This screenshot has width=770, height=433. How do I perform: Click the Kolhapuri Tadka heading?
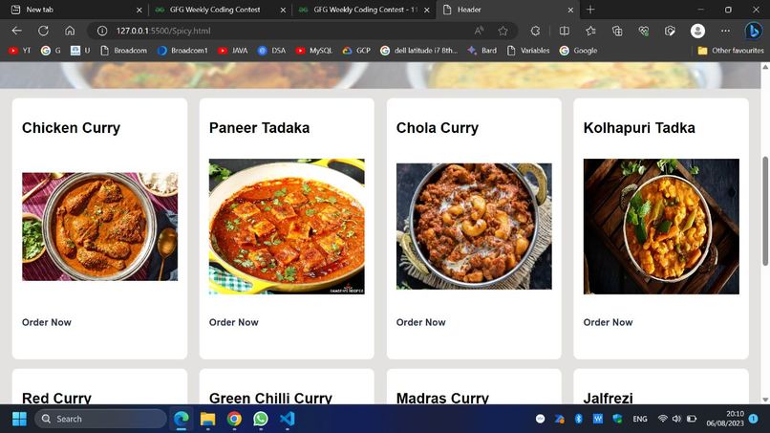[639, 128]
